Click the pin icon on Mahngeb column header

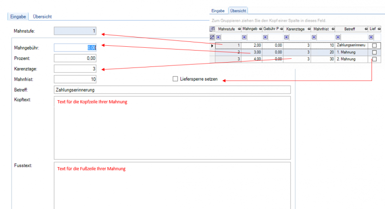tap(260, 29)
